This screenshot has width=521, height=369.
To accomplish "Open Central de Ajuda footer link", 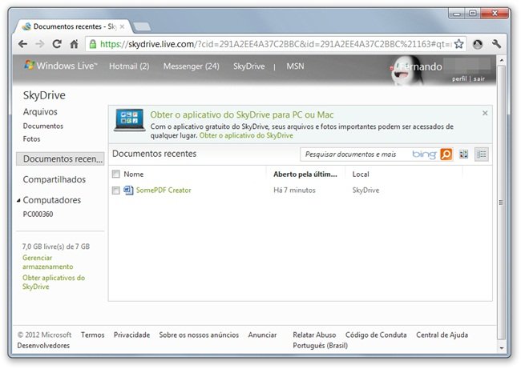I will tap(442, 335).
